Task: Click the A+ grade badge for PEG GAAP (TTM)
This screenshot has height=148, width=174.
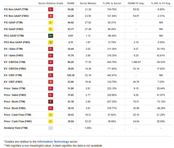Action: (x=51, y=36)
